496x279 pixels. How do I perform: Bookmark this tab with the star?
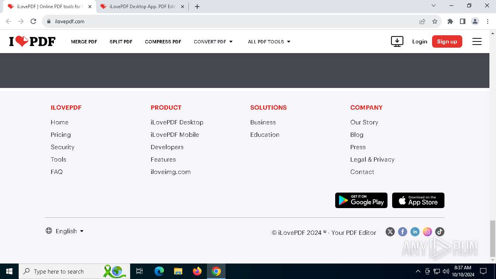coord(435,21)
